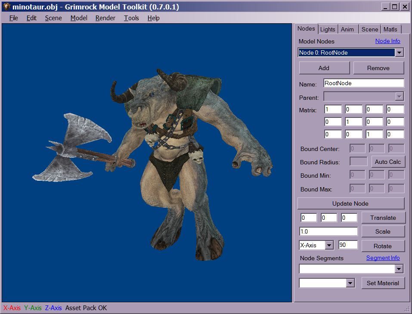Image resolution: width=412 pixels, height=314 pixels.
Task: Expand the material selection dropdown
Action: coord(350,283)
